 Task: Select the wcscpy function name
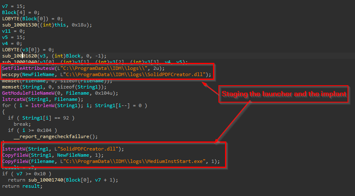click(11, 75)
